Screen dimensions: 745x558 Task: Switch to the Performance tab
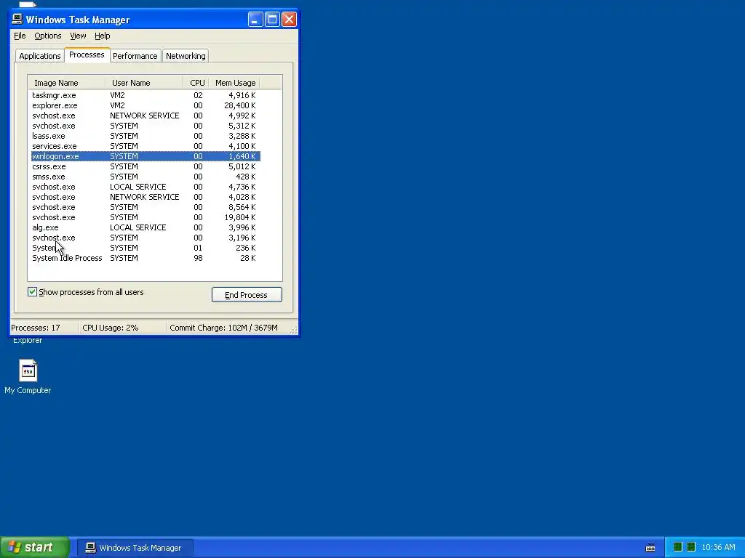coord(135,56)
